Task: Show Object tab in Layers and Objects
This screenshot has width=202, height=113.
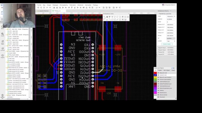Action: (173, 70)
